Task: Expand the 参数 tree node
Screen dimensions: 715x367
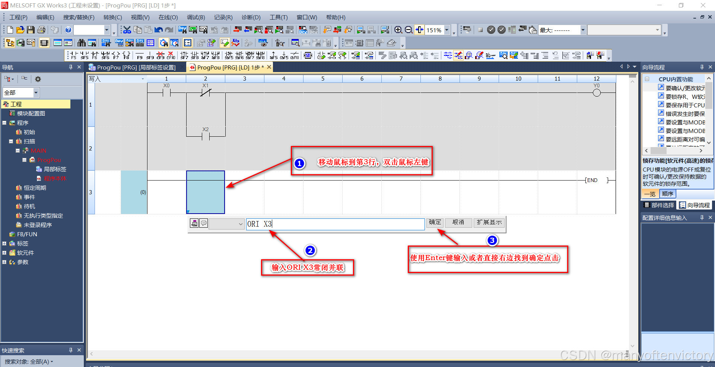Action: pyautogui.click(x=4, y=262)
